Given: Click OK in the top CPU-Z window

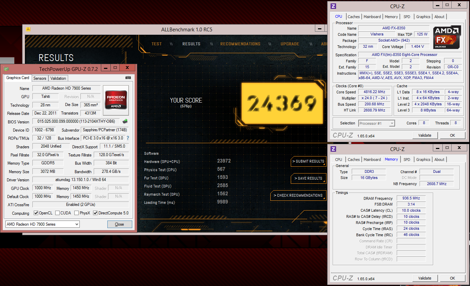Looking at the screenshot, I should coord(452,135).
